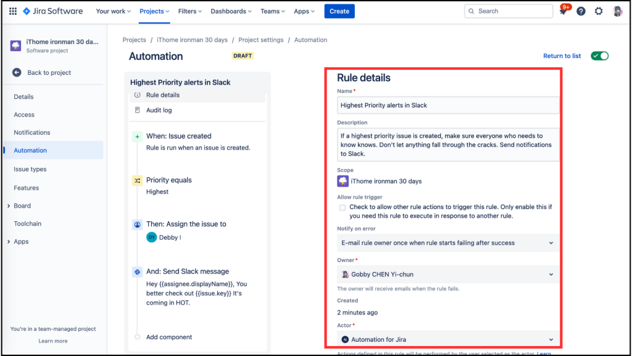Screen dimensions: 632x356
Task: Open the Notify on error dropdown
Action: click(x=448, y=243)
